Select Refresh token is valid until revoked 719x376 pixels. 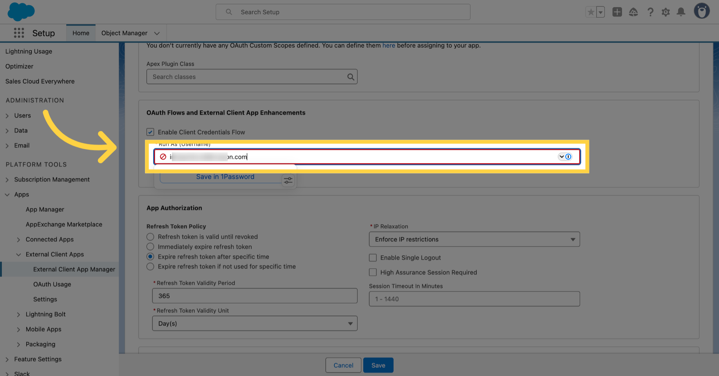(150, 237)
